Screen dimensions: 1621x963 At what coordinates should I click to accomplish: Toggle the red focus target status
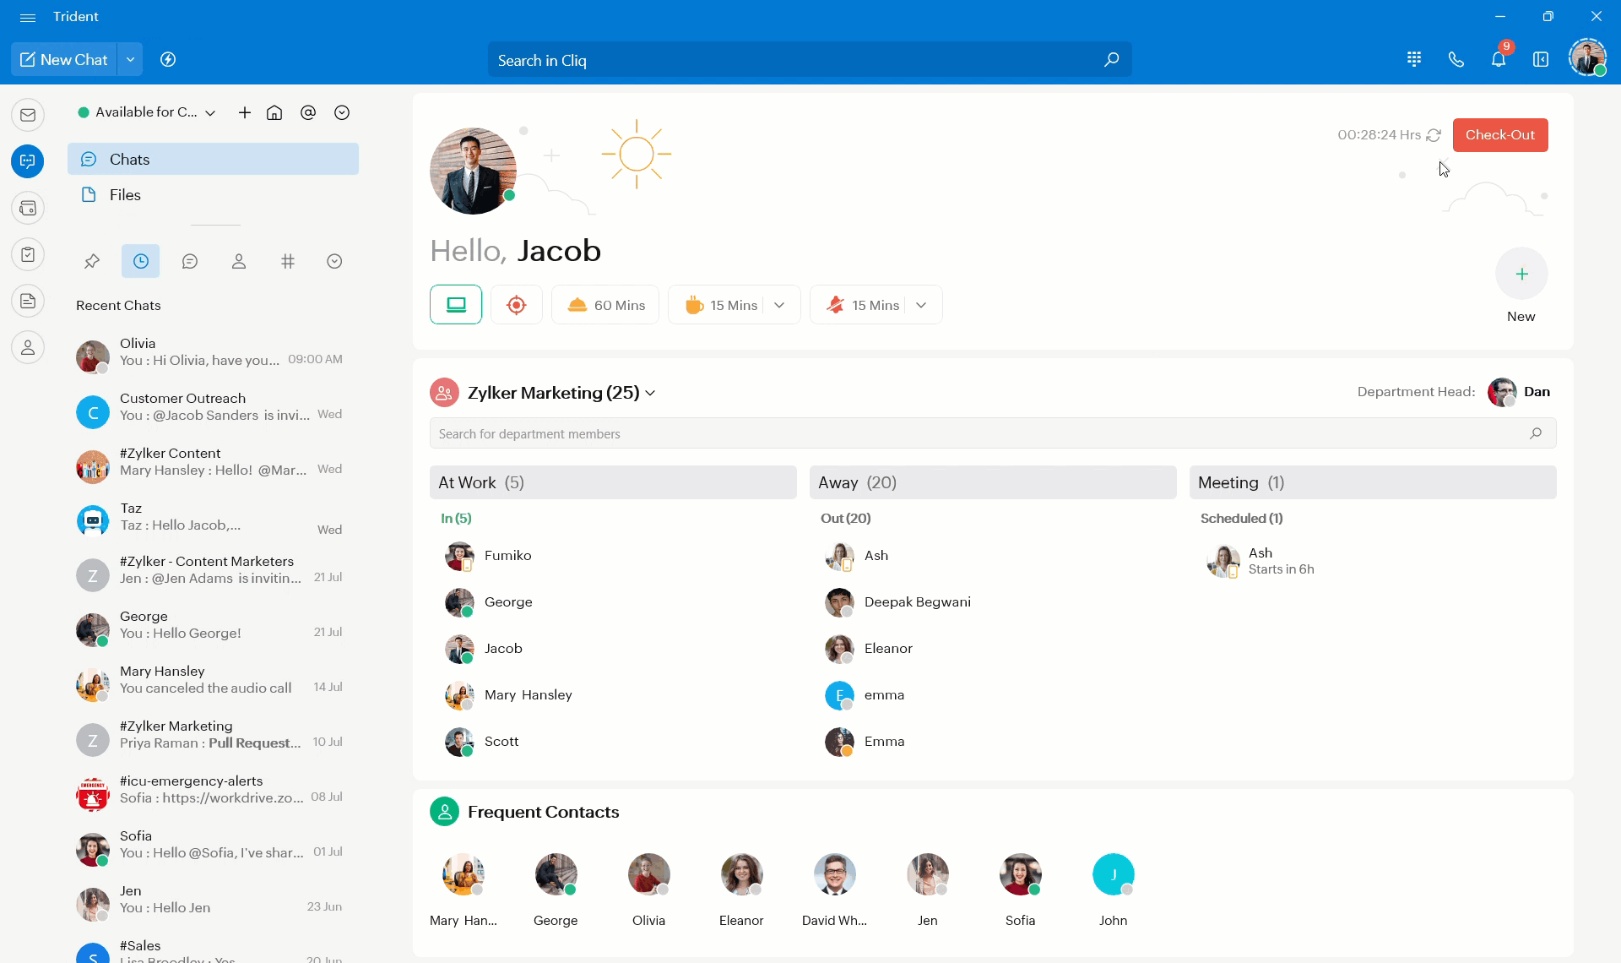tap(517, 305)
